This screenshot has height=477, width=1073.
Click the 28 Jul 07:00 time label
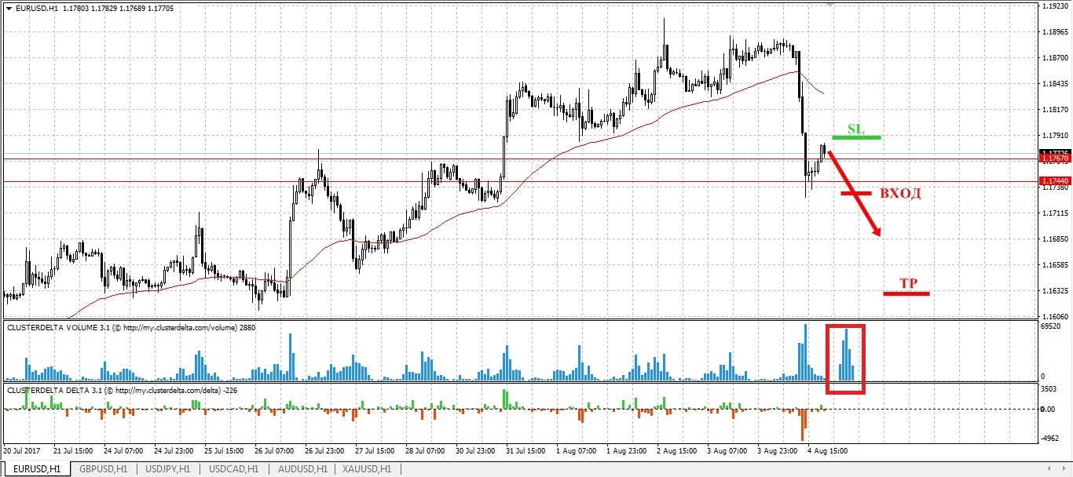[425, 451]
